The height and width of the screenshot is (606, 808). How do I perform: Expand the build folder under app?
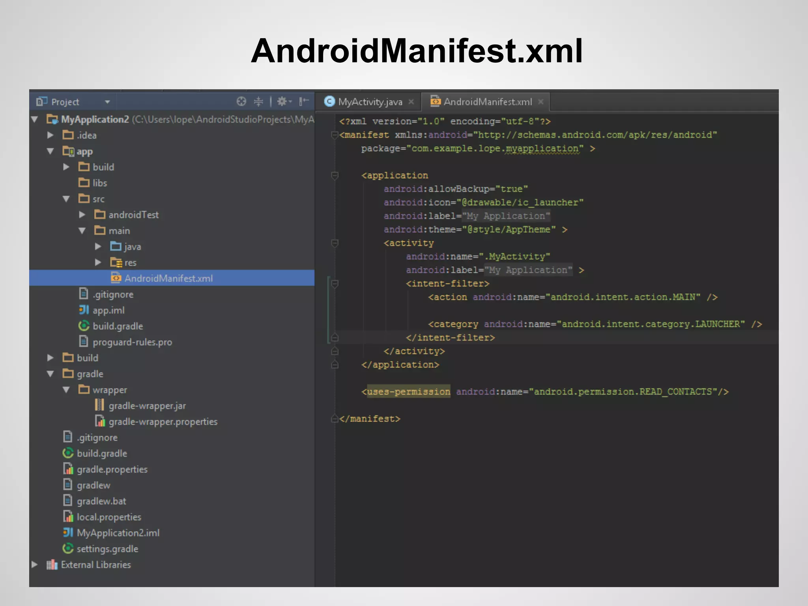tap(66, 167)
